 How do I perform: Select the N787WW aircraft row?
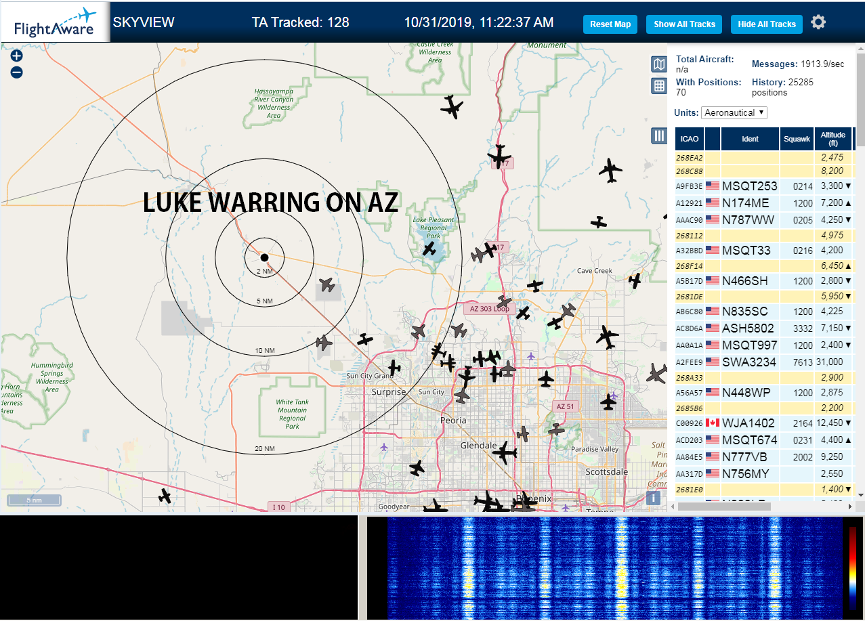pyautogui.click(x=764, y=220)
